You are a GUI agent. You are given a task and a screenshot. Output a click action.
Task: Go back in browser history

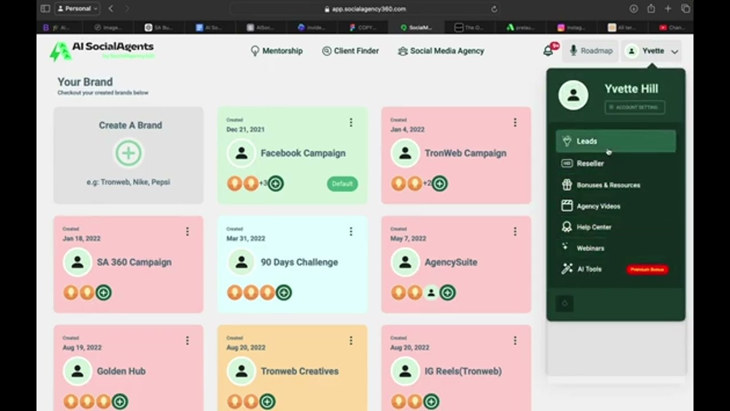pos(111,9)
